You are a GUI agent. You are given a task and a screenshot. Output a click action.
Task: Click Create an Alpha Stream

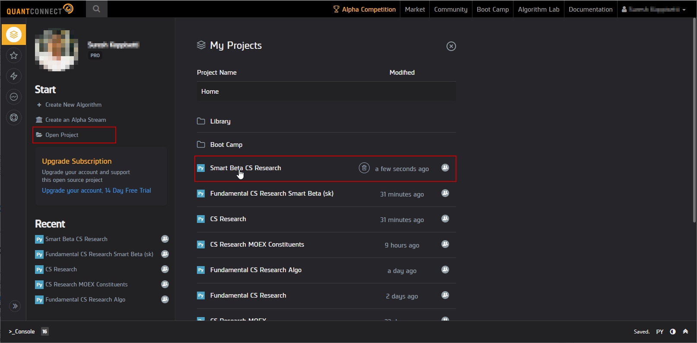coord(76,120)
